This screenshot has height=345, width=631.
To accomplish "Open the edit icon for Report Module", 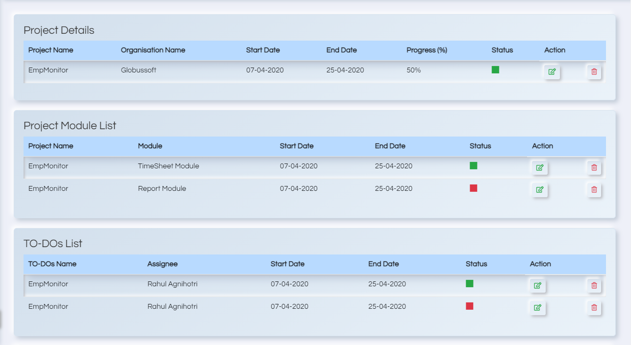I will pyautogui.click(x=539, y=190).
